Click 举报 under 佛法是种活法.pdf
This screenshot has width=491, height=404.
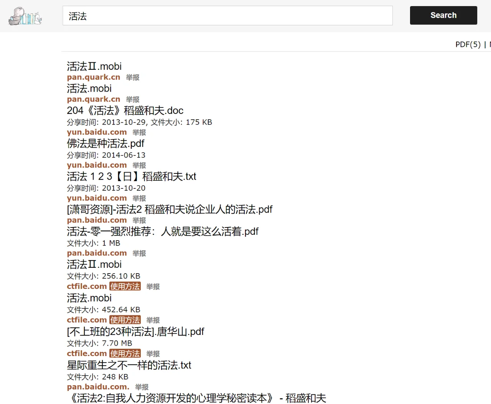pos(139,165)
